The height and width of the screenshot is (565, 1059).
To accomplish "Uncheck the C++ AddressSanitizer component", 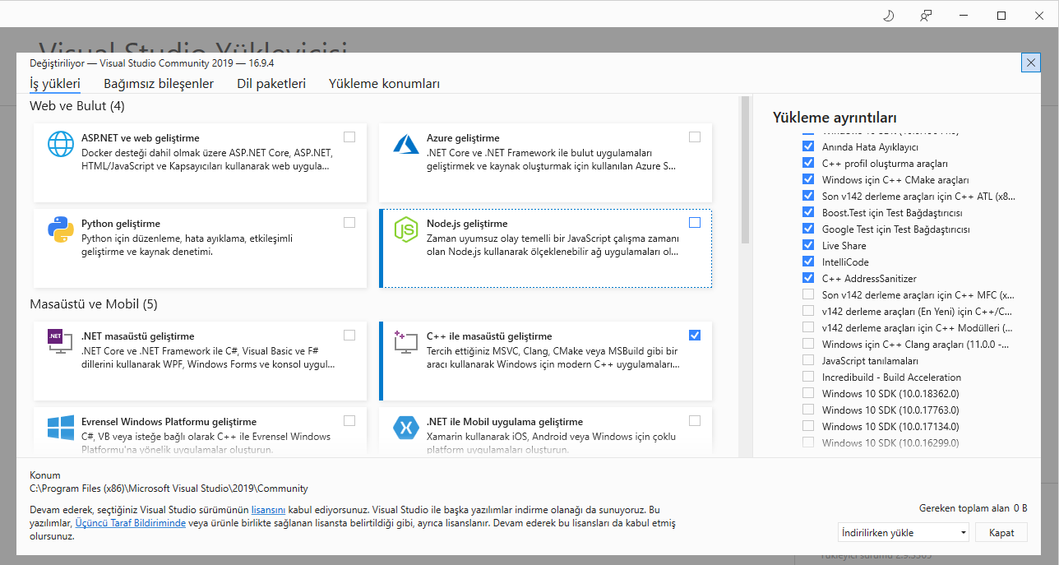I will [x=807, y=278].
